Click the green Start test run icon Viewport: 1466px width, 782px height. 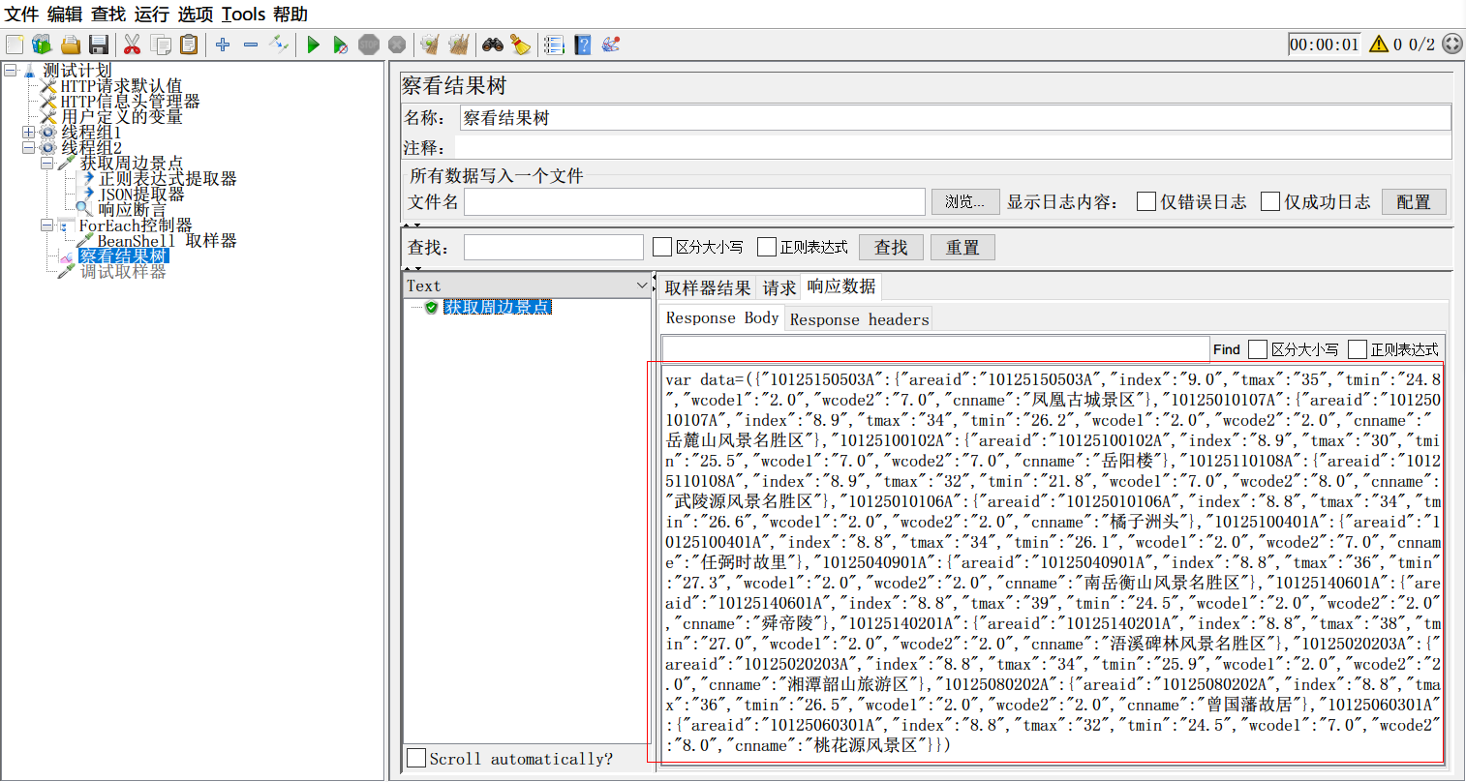[x=313, y=45]
